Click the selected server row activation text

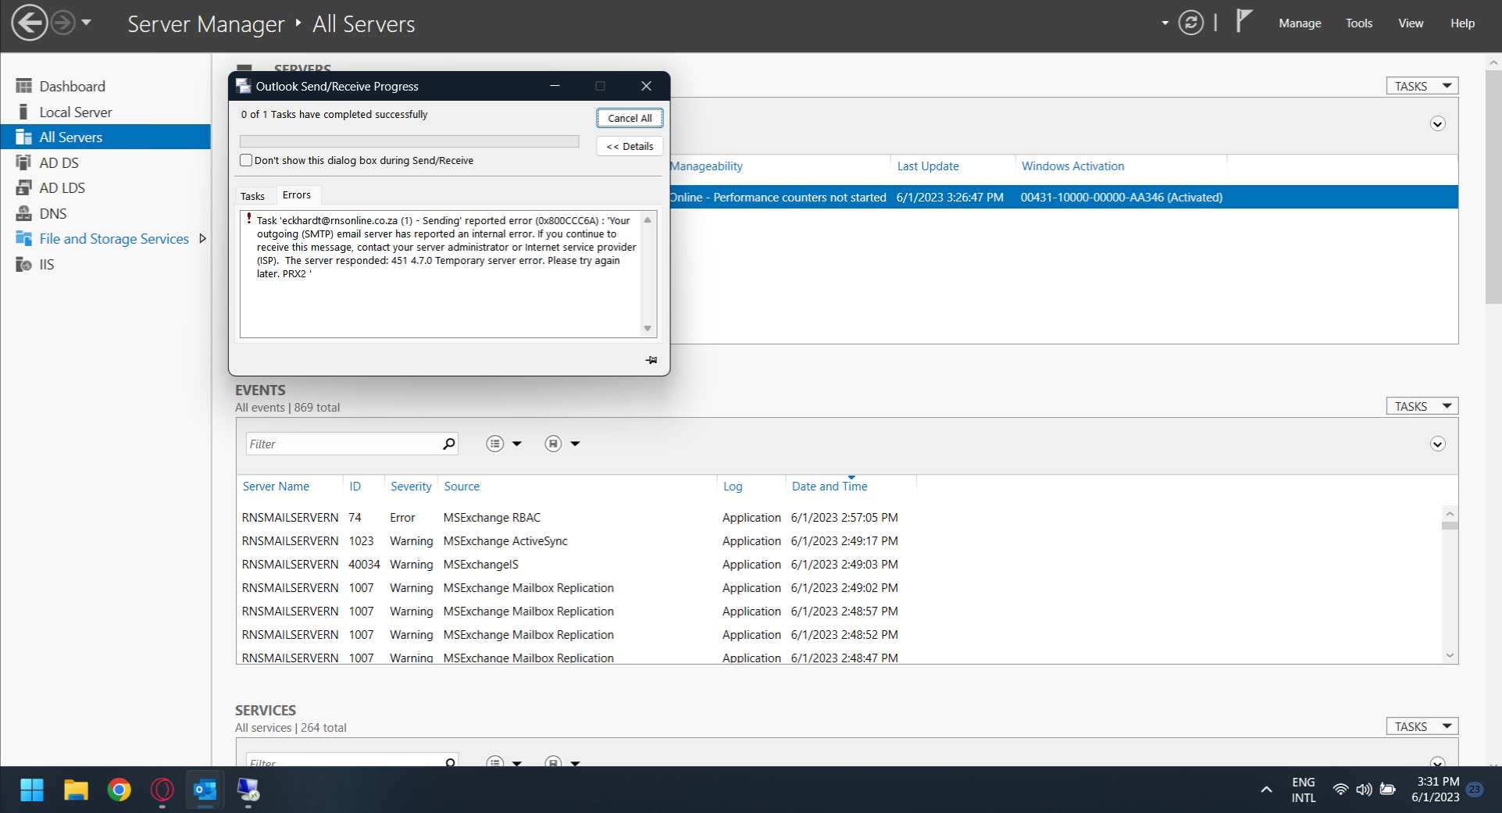coord(1122,197)
